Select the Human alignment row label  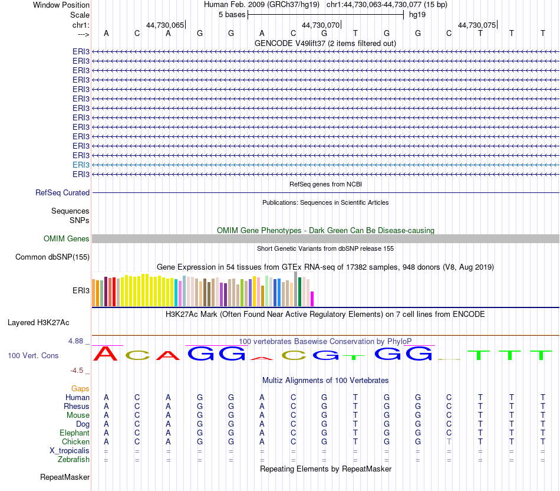coord(77,398)
